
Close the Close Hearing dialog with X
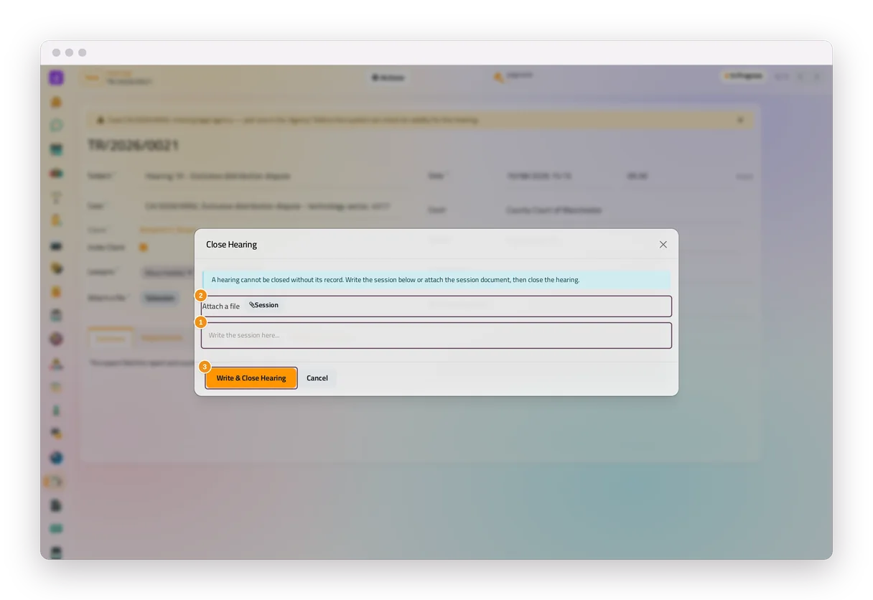[x=663, y=245]
